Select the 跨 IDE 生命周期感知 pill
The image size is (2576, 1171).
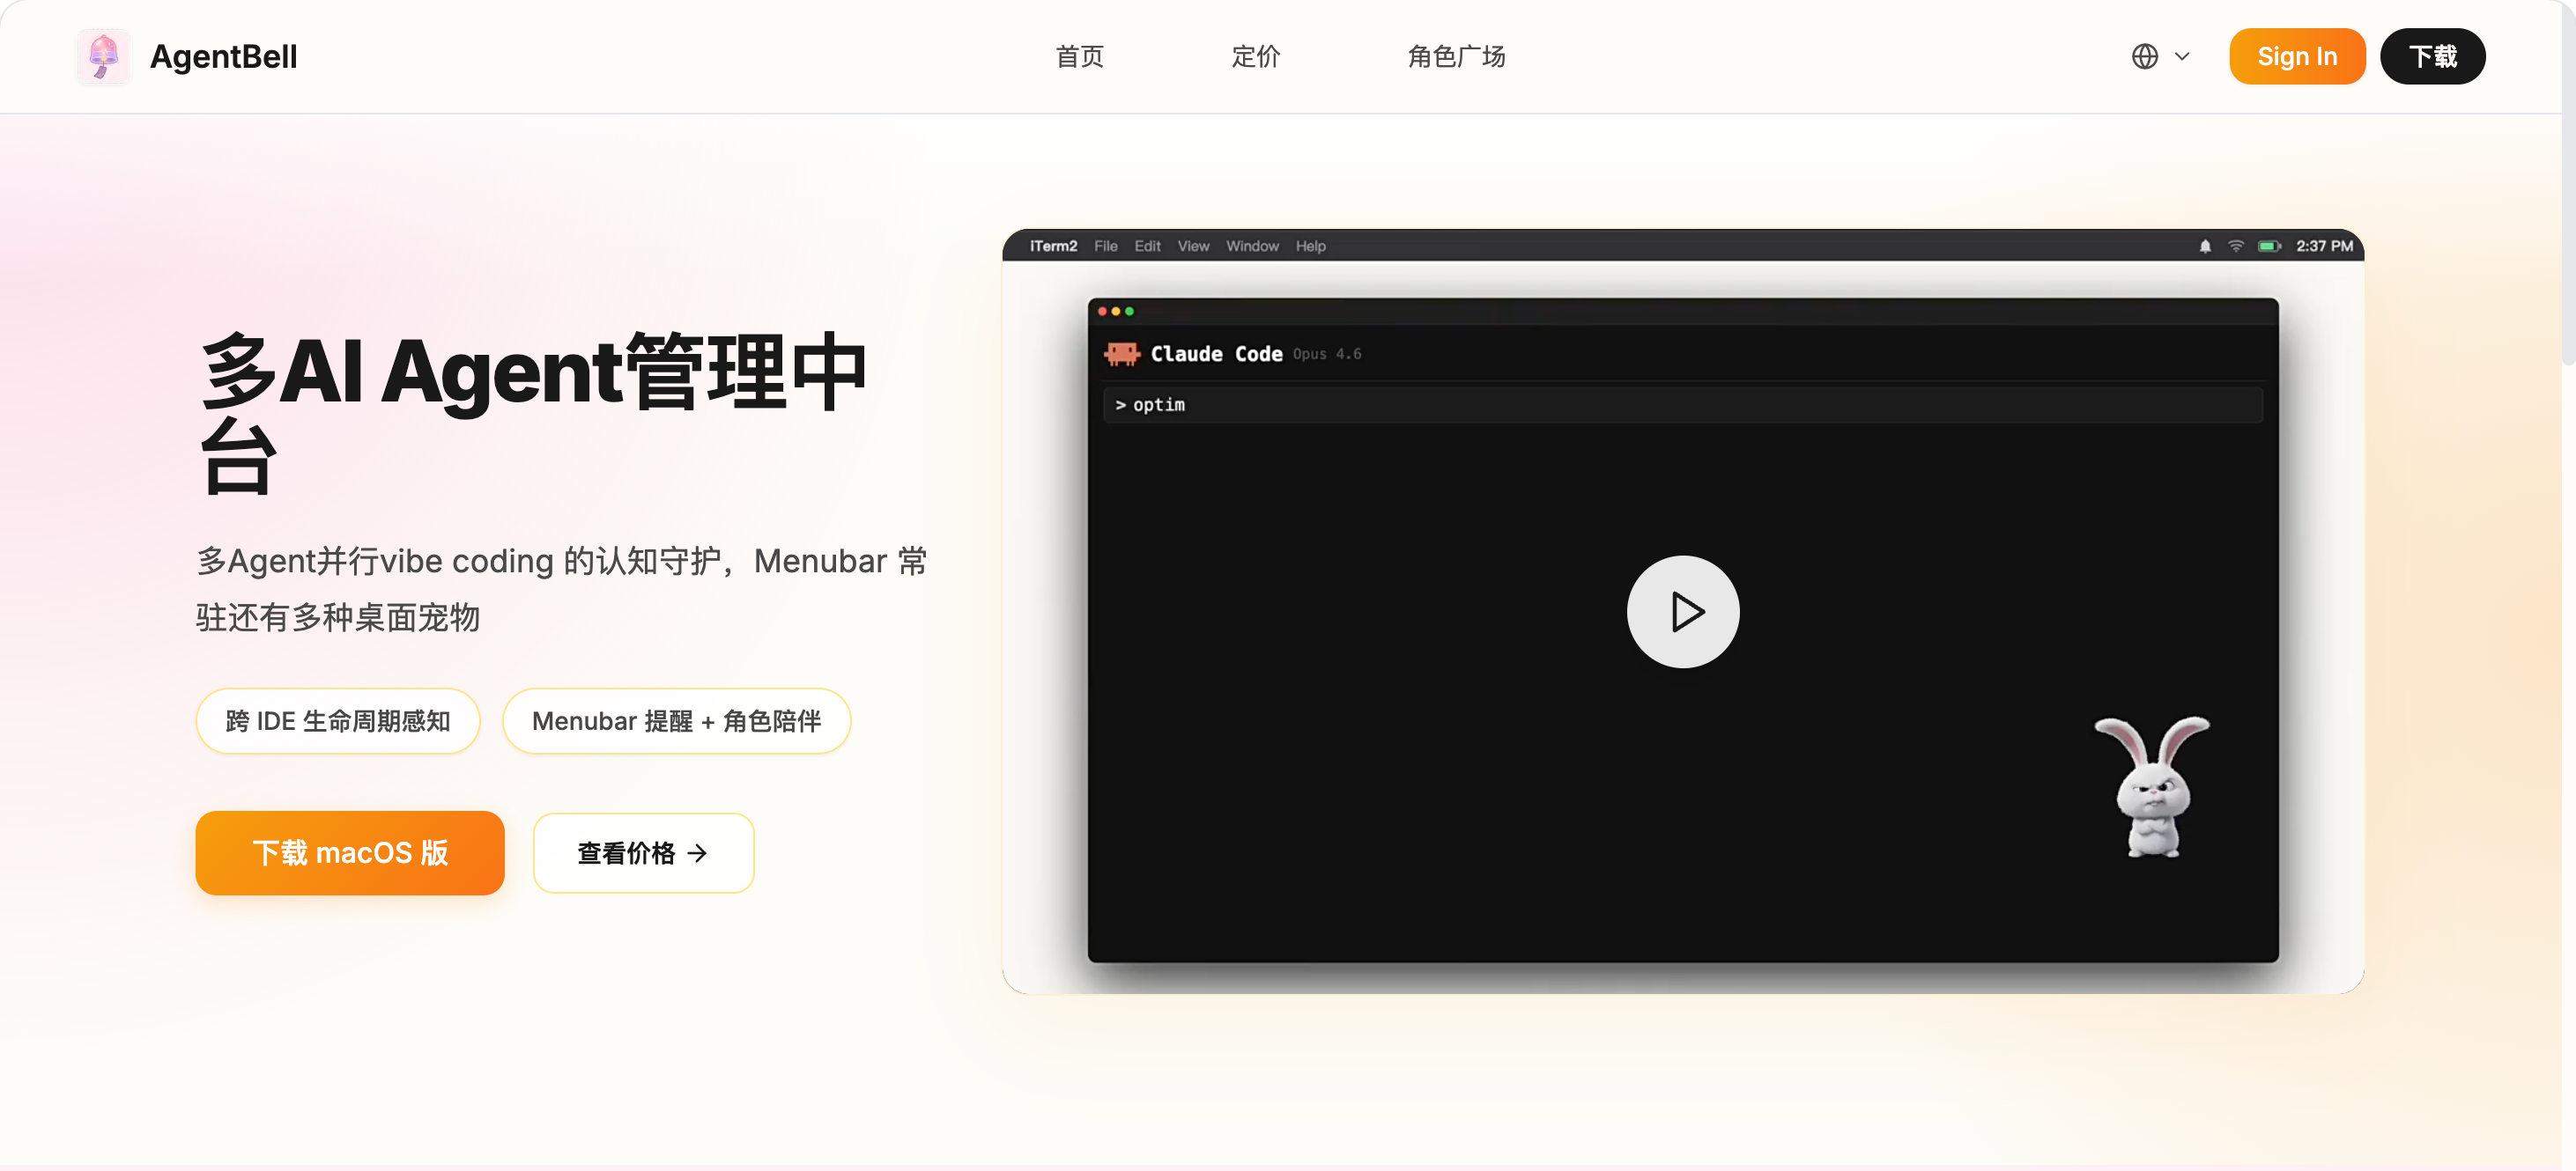click(x=338, y=721)
